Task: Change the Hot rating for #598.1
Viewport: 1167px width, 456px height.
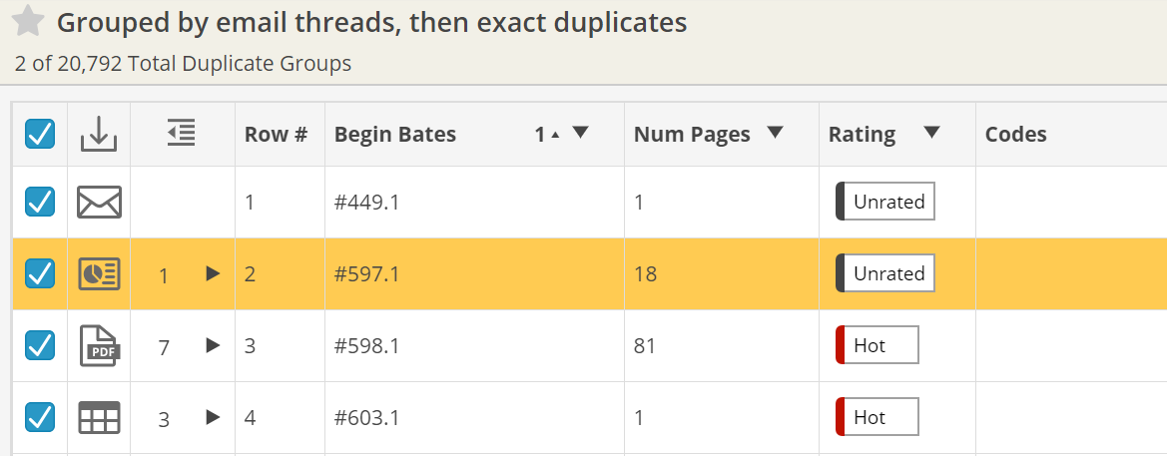Action: 877,345
